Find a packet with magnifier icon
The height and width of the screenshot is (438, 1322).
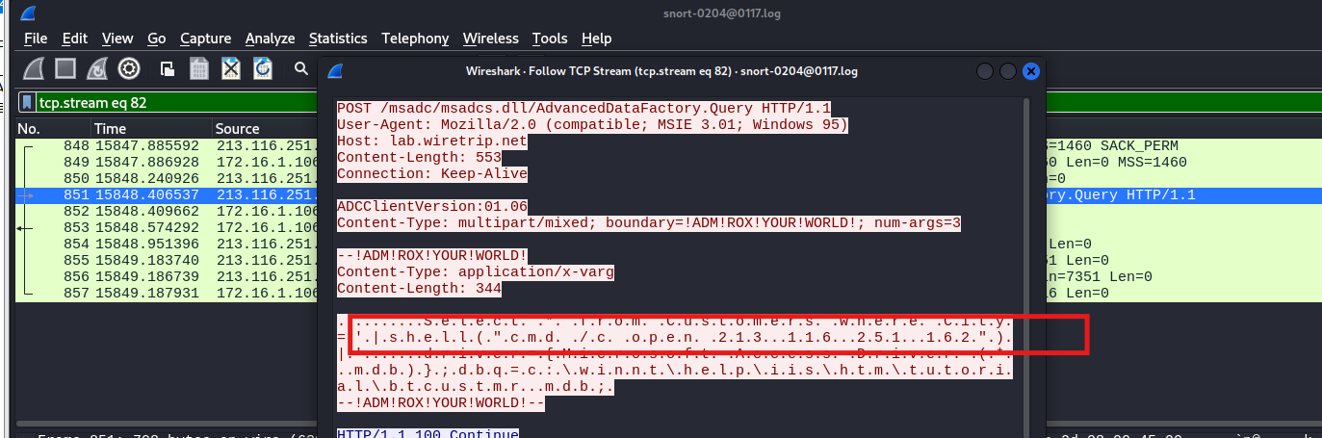[x=301, y=68]
